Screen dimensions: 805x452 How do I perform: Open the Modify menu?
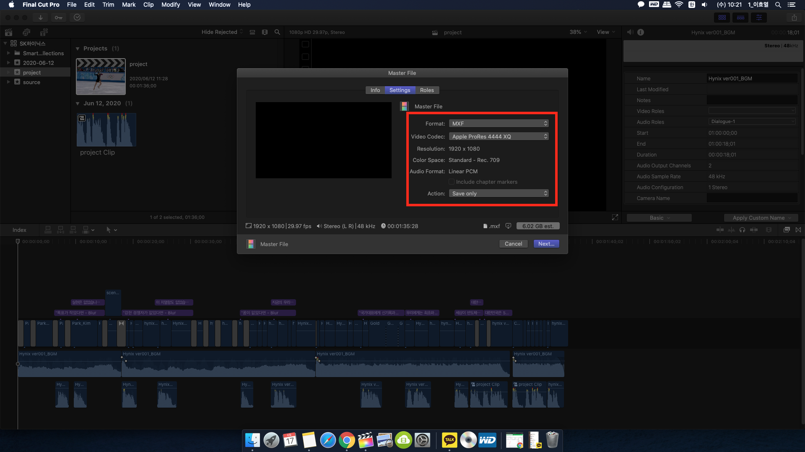[170, 5]
